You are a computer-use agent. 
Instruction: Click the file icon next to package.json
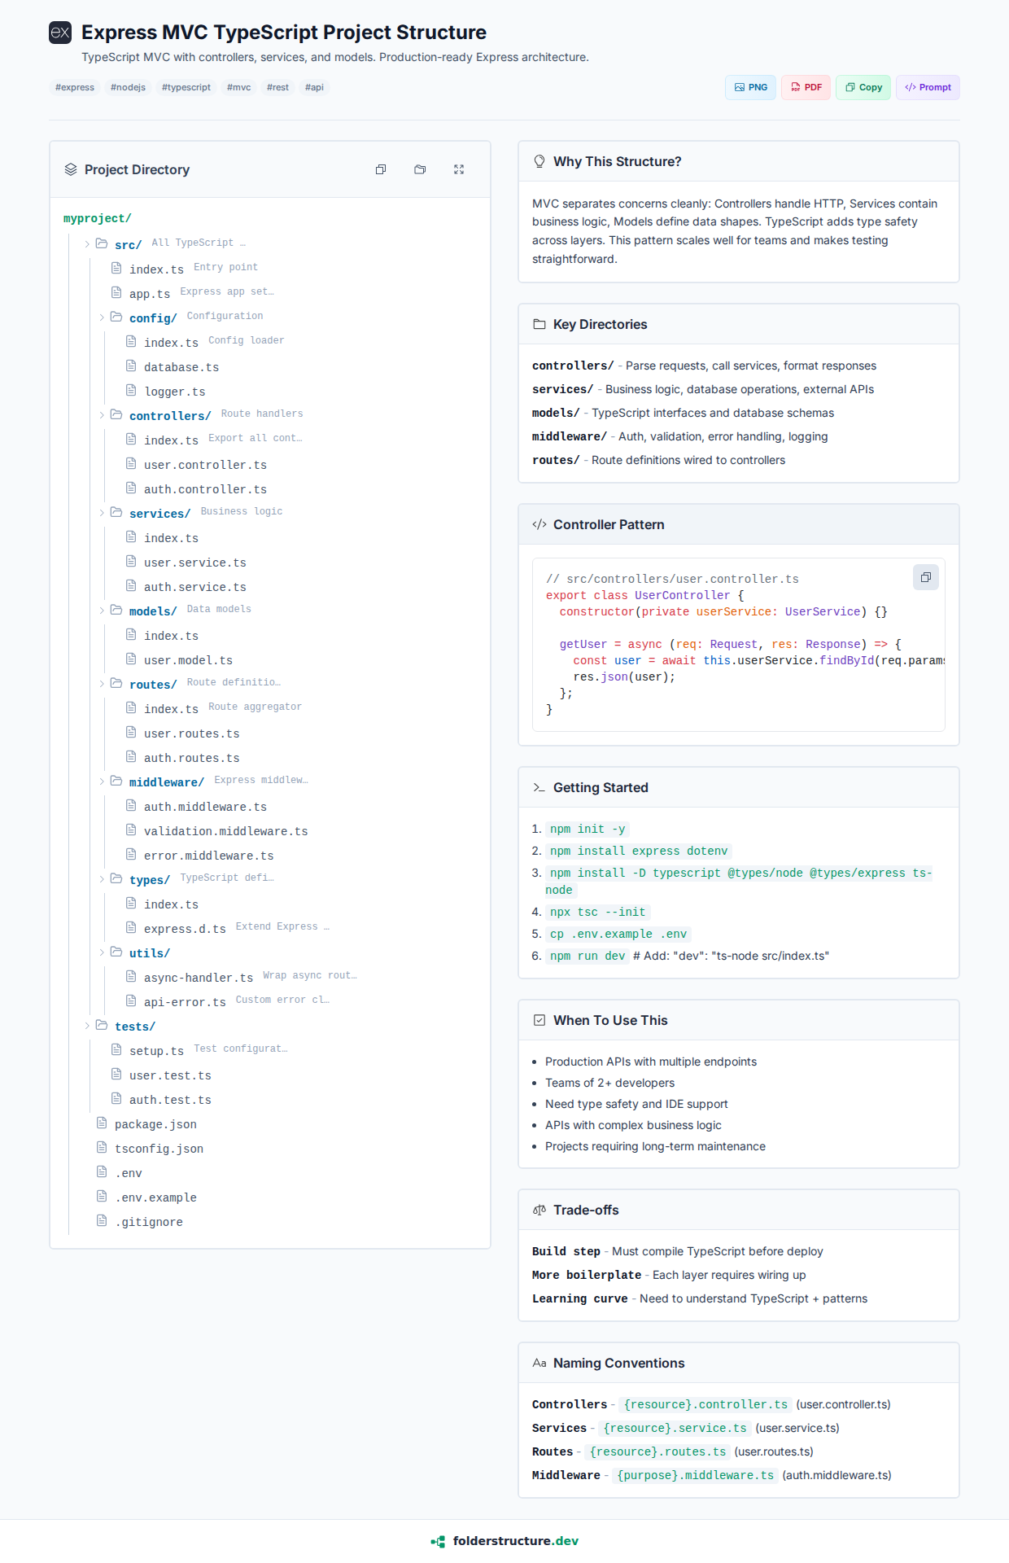[102, 1123]
